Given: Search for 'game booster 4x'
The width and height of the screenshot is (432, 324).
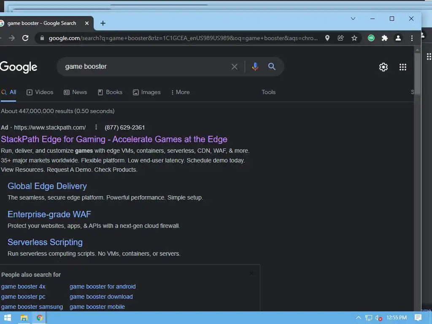Looking at the screenshot, I should [23, 286].
